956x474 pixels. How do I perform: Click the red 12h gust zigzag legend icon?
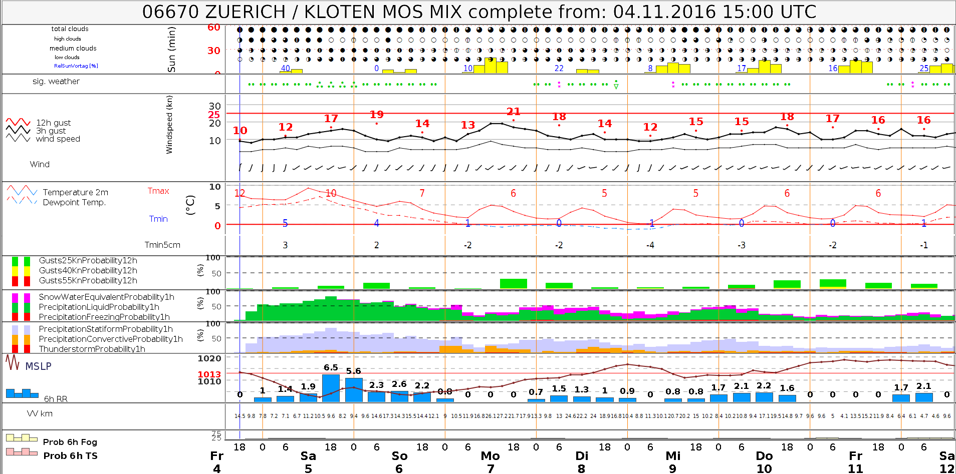coord(18,122)
